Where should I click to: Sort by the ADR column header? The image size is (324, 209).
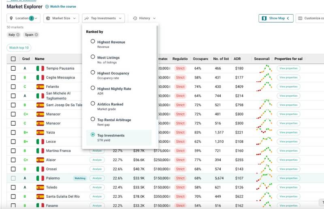[x=237, y=59]
